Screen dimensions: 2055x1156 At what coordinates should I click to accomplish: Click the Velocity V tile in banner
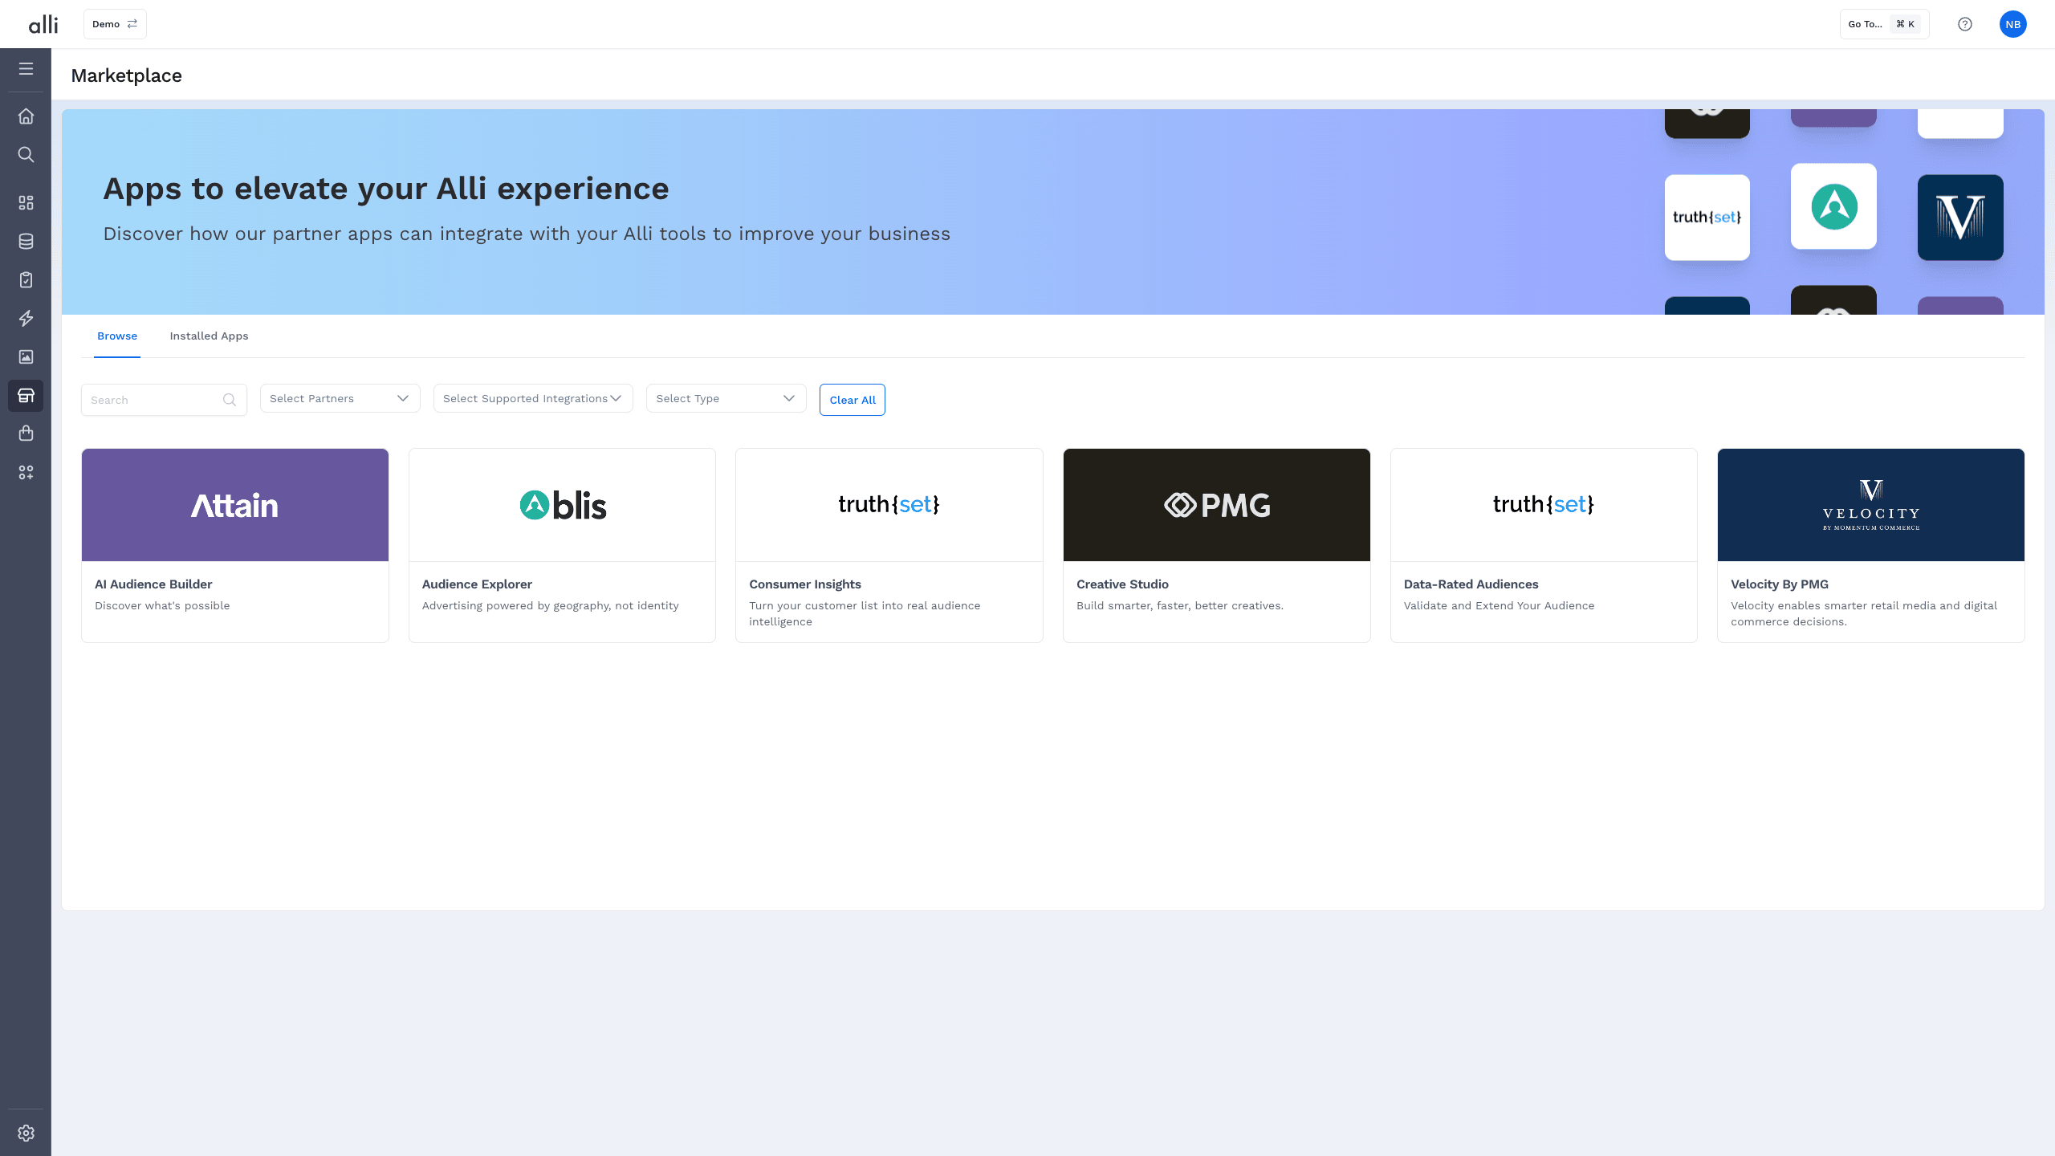[1960, 218]
